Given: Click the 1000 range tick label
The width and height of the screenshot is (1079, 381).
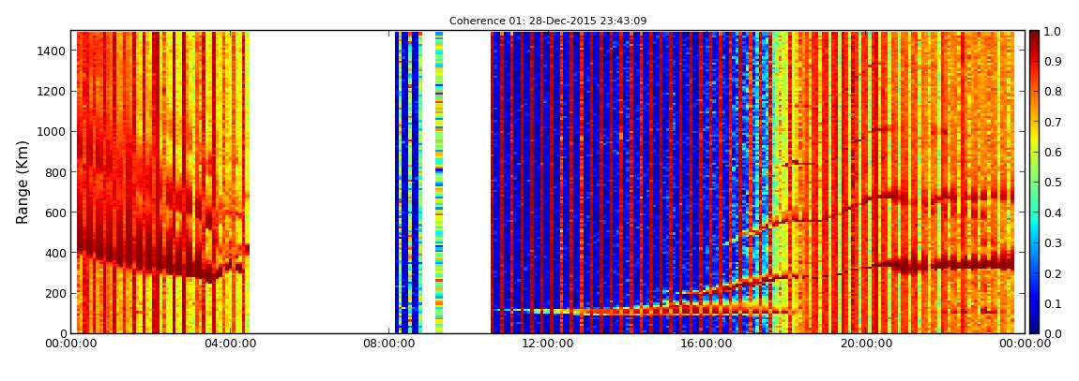Looking at the screenshot, I should 51,131.
